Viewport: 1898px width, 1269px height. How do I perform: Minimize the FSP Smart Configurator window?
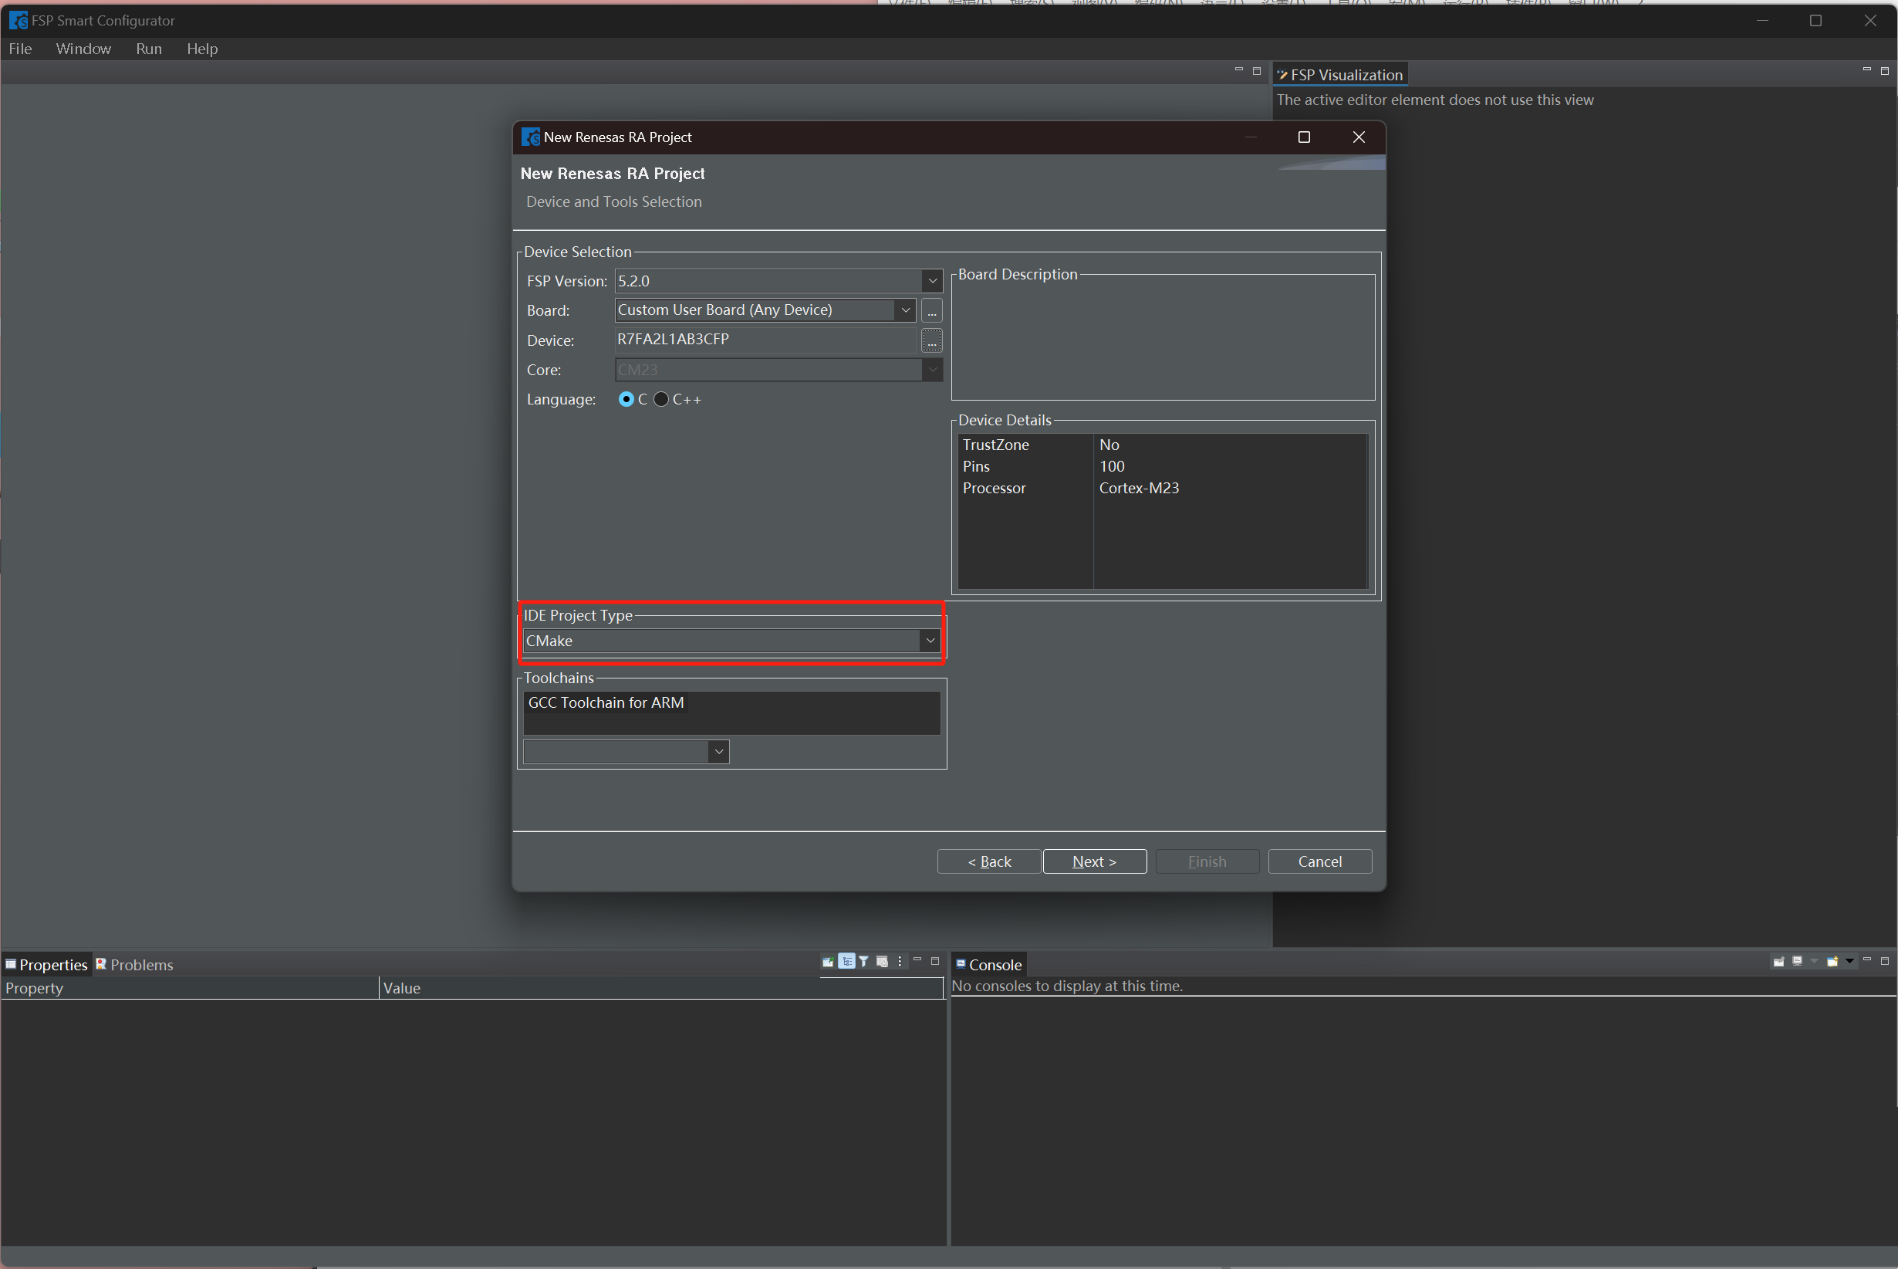point(1762,20)
